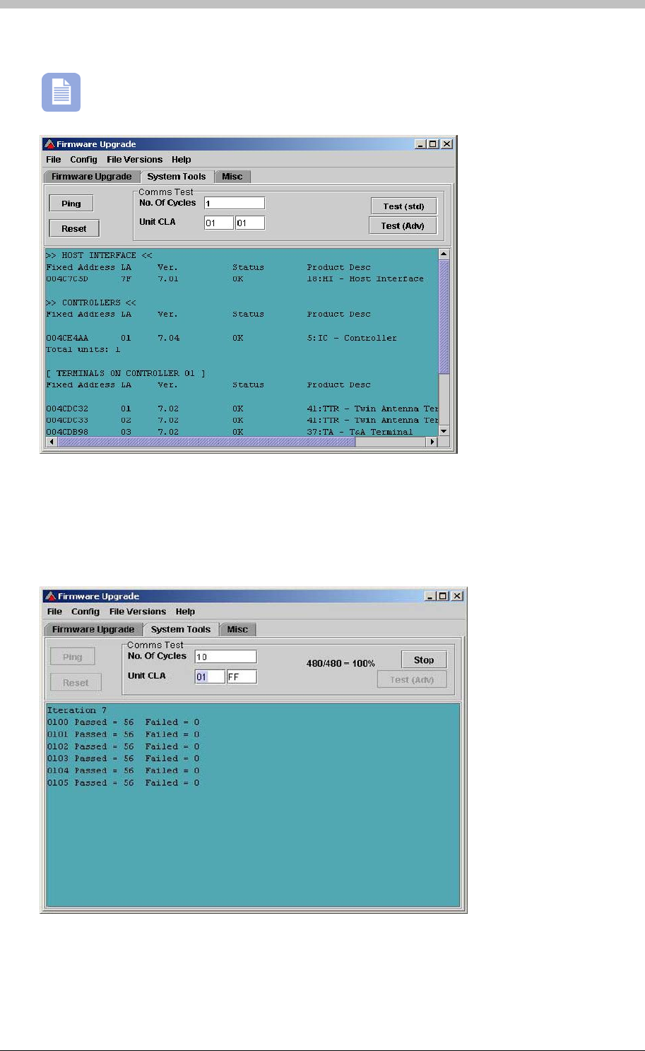Image resolution: width=645 pixels, height=1051 pixels.
Task: Focus No. Of Cycles field showing 1
Action: coord(235,204)
